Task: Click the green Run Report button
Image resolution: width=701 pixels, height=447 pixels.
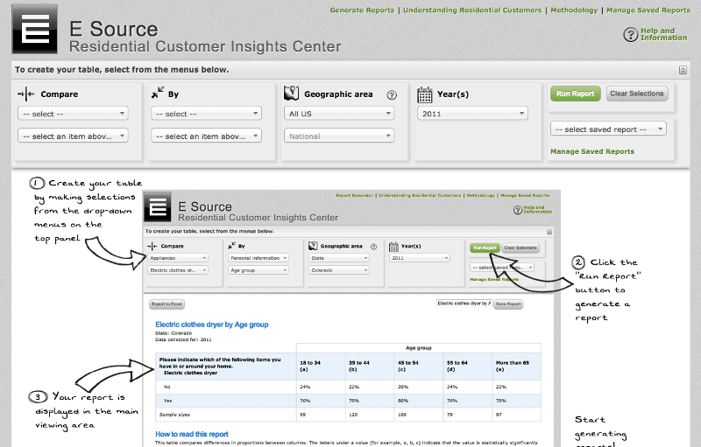Action: point(576,94)
